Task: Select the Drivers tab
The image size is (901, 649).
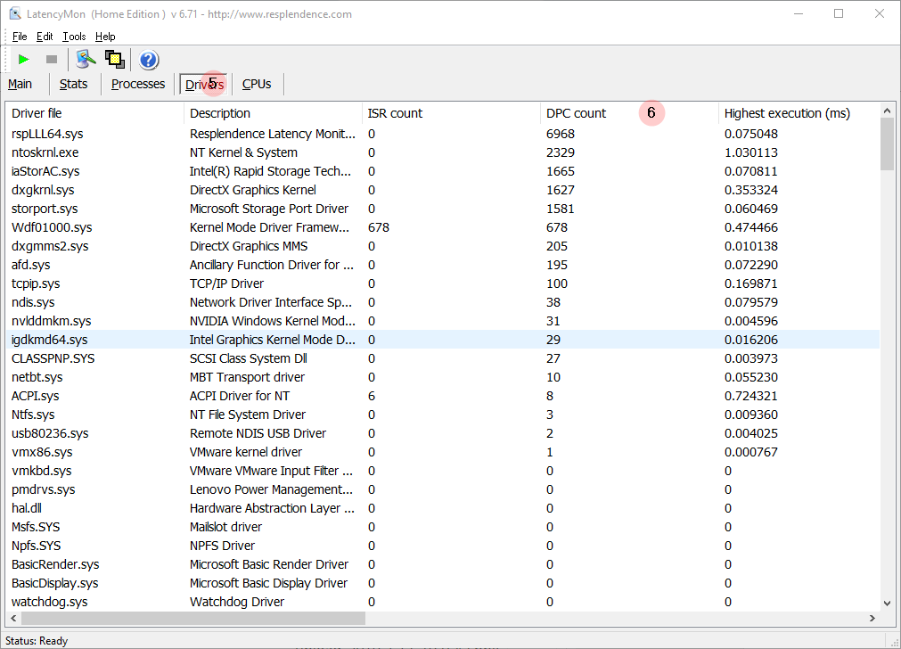Action: (x=203, y=85)
